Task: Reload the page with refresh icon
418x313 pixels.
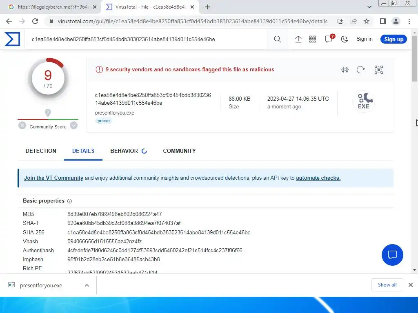Action: click(35, 21)
